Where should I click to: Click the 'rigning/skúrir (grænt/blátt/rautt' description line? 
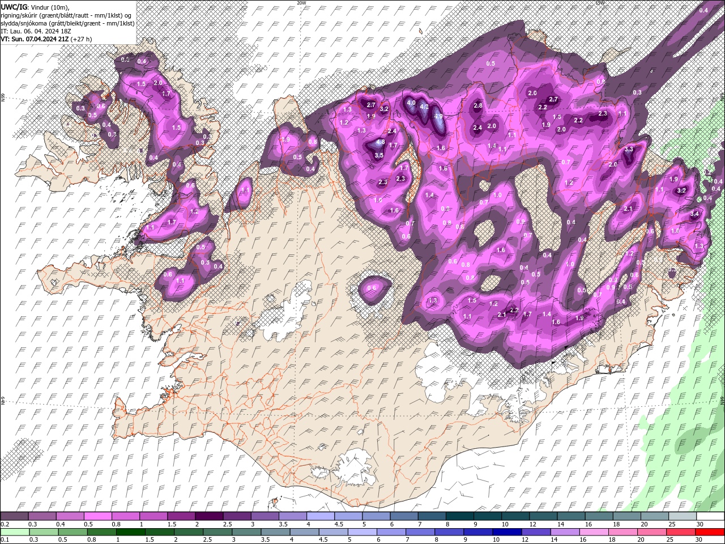[67, 15]
